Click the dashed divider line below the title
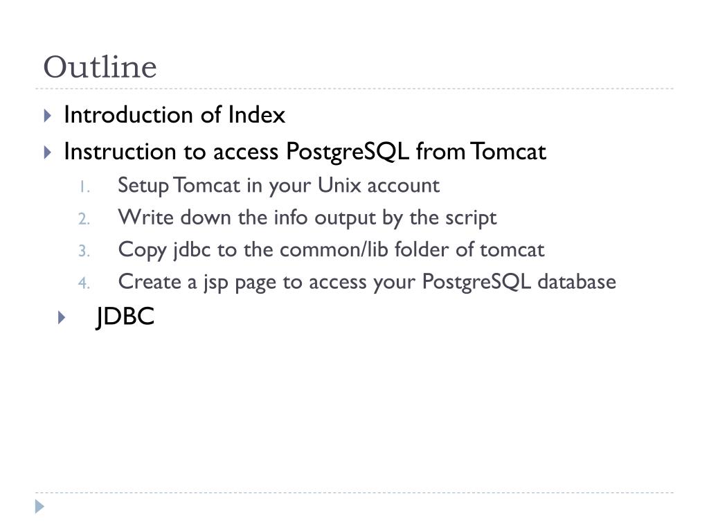 (354, 89)
